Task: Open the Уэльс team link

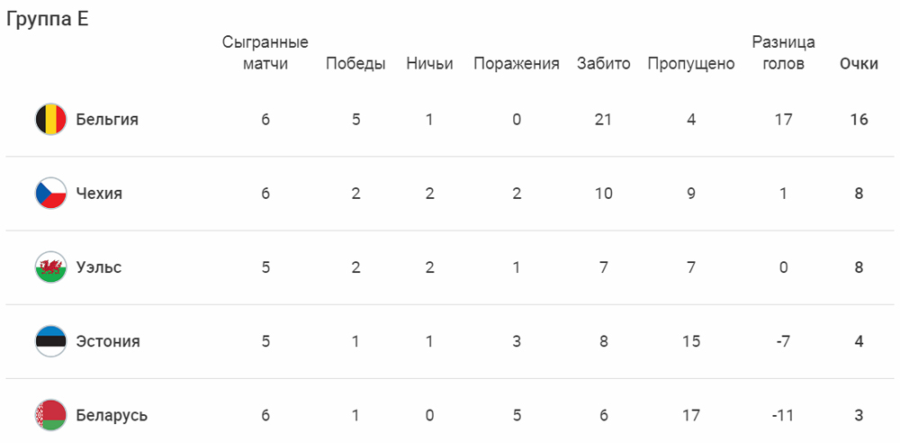Action: click(x=99, y=267)
